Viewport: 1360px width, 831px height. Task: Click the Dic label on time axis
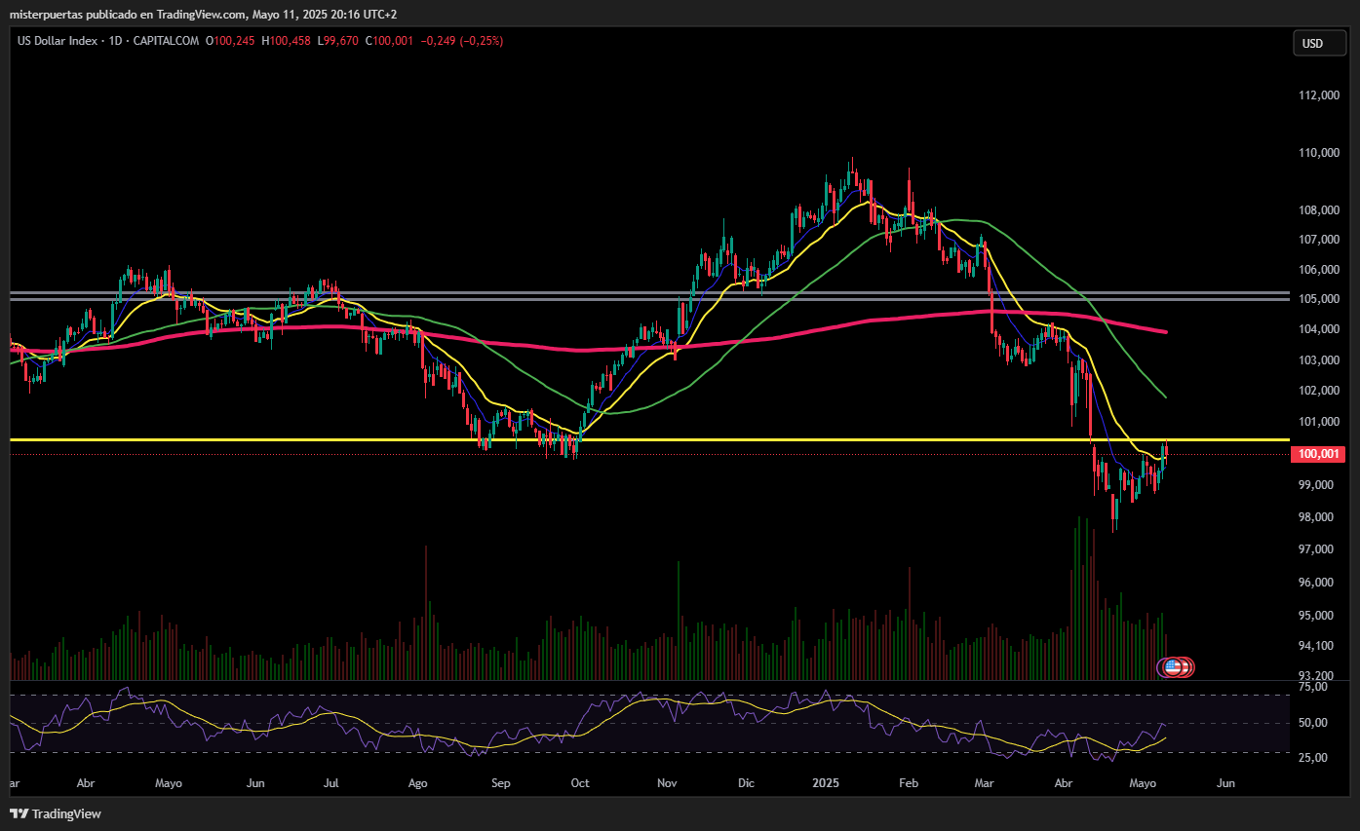(746, 783)
